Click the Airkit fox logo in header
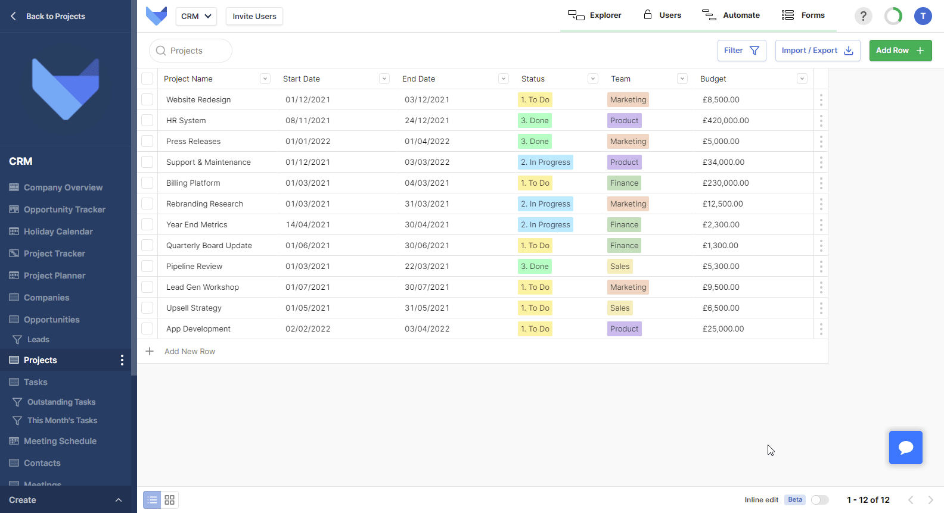944x513 pixels. point(156,16)
